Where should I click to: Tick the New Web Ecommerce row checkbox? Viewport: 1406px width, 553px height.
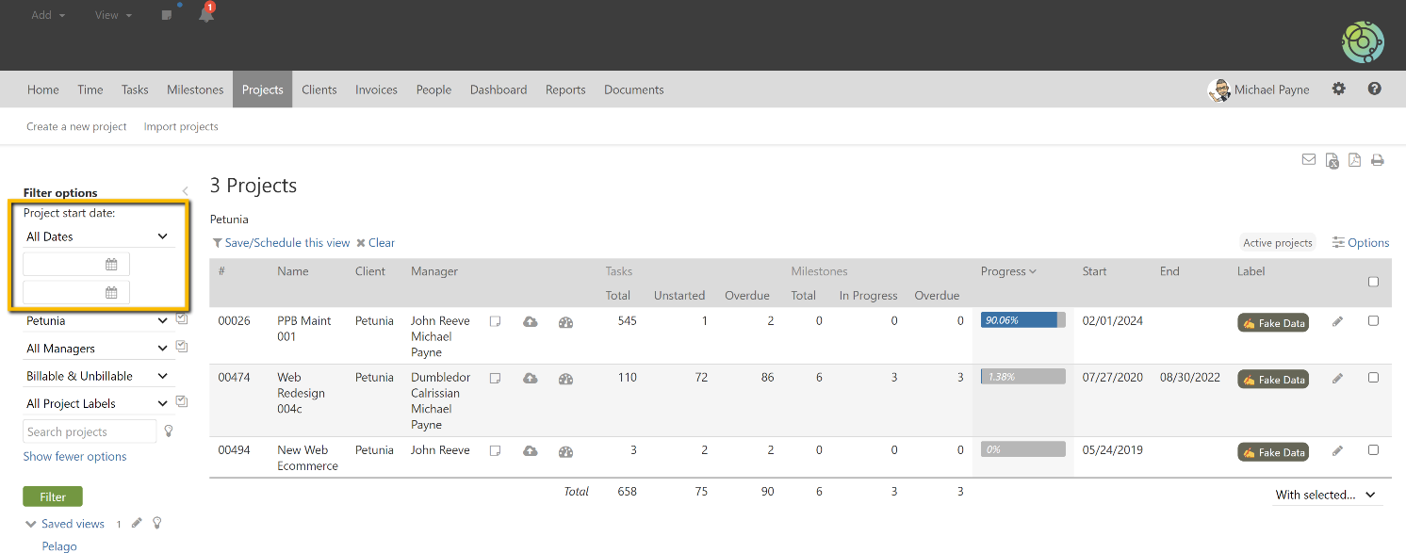pos(1373,450)
